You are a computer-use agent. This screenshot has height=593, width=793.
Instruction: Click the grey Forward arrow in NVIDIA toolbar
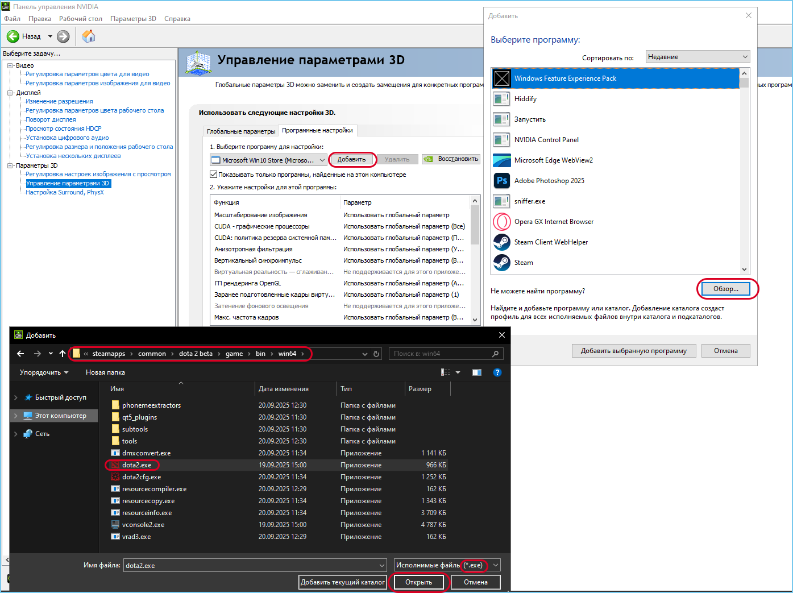[63, 36]
